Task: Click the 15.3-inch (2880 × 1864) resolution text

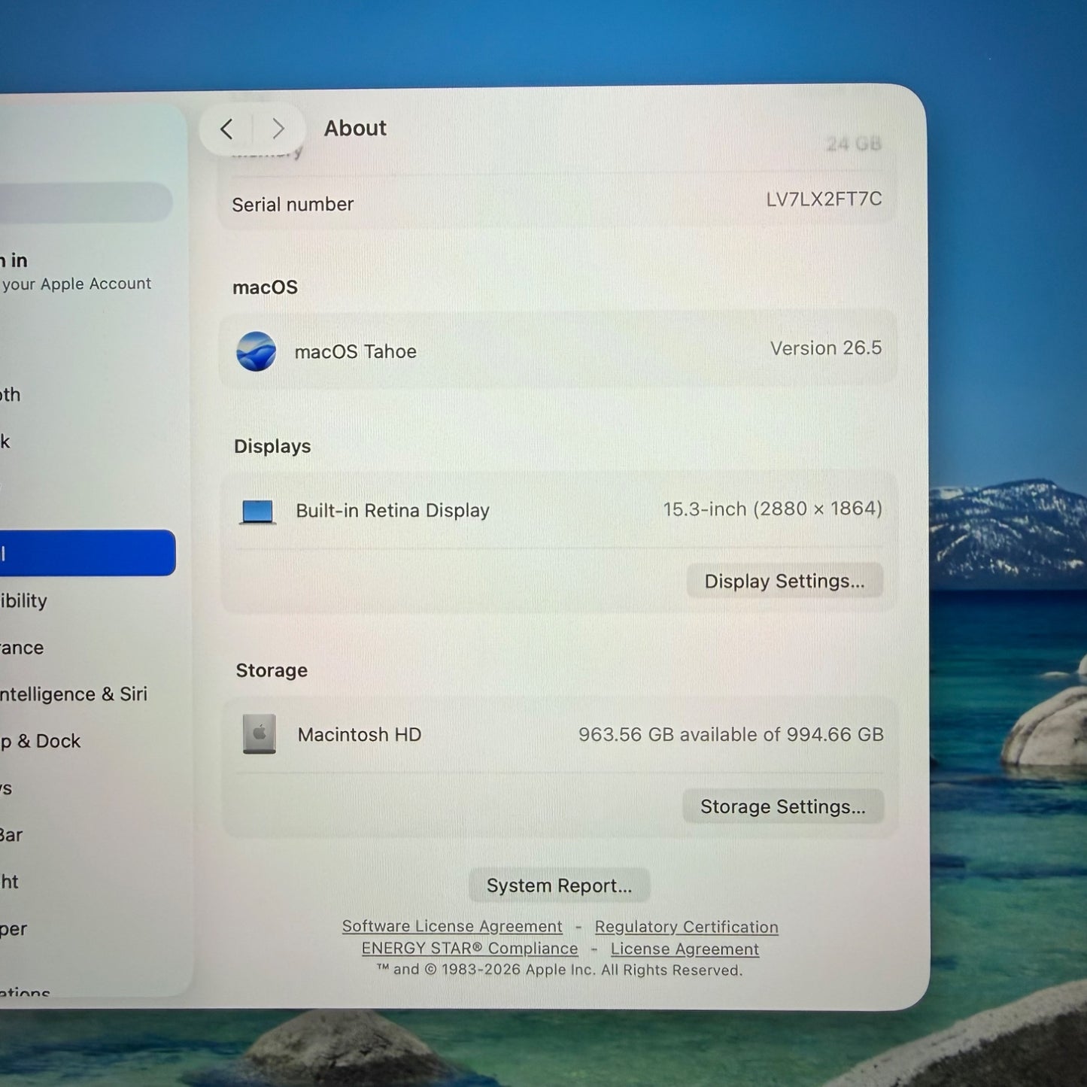Action: pos(773,509)
